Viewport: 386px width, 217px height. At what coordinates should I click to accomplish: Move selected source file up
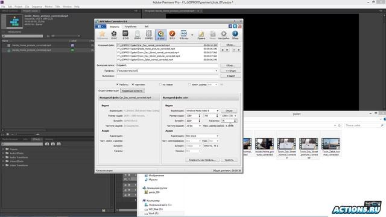223,50
